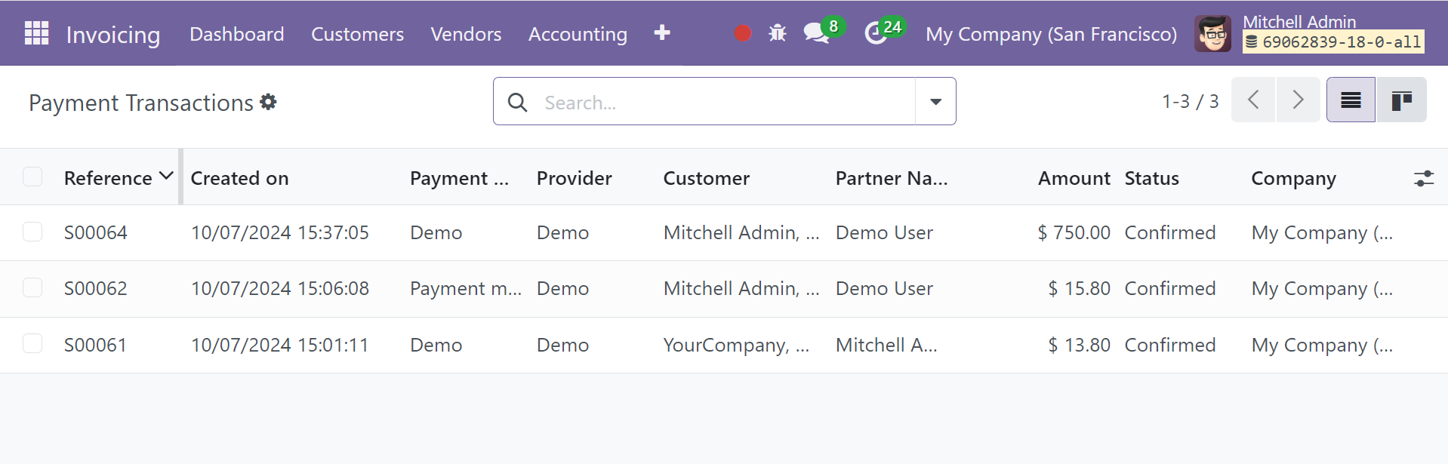Click Demo User in S00062 row

[884, 288]
